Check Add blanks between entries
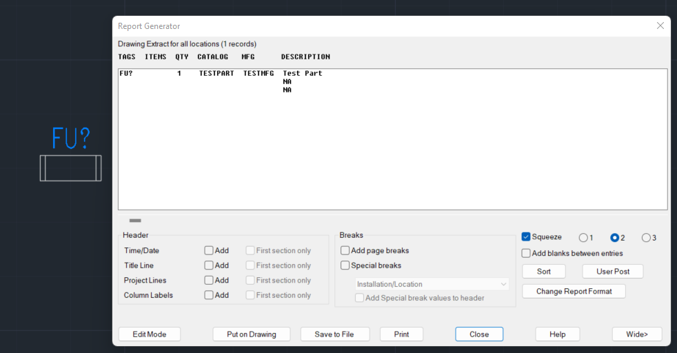 [526, 253]
